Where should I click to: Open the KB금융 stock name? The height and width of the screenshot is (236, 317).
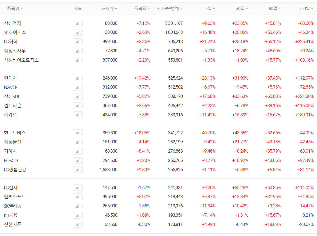[11, 215]
